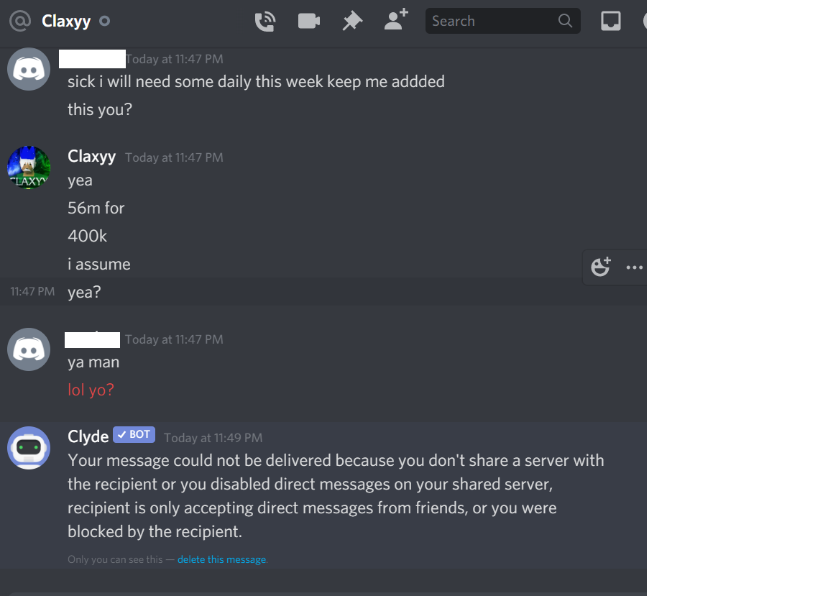Click the search magnifier icon
The width and height of the screenshot is (828, 596).
[565, 21]
